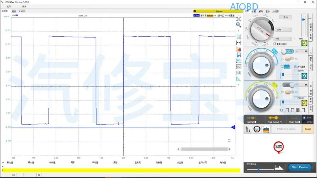Screen dimensions: 317x178
Task: Check the square-wave pattern checkbox for channel B
Action: 281,110
